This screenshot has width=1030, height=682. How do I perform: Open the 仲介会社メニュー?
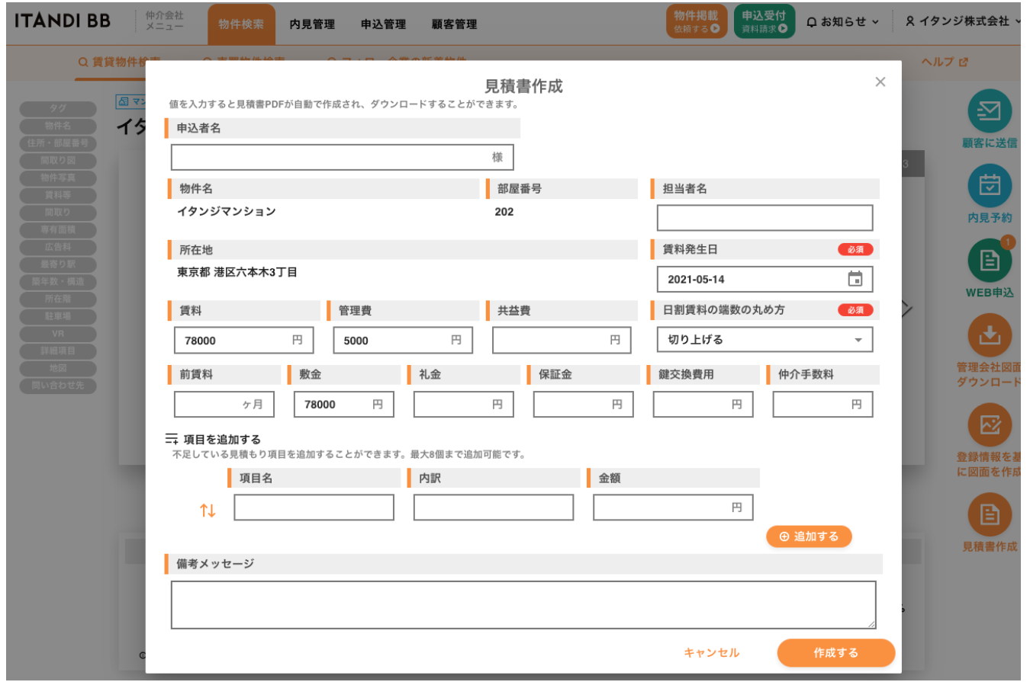163,21
